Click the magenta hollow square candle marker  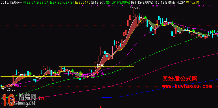(82, 78)
